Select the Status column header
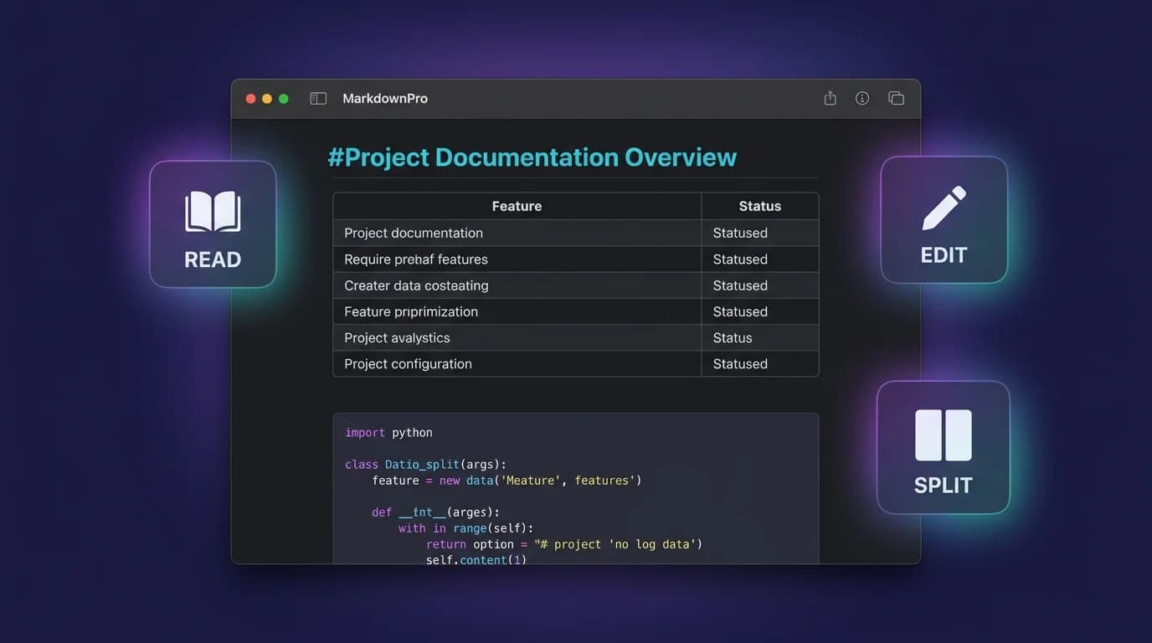This screenshot has width=1152, height=643. click(759, 206)
